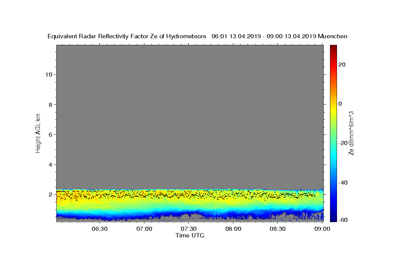Click the height tick label '2'
The image size is (400, 266).
[50, 195]
